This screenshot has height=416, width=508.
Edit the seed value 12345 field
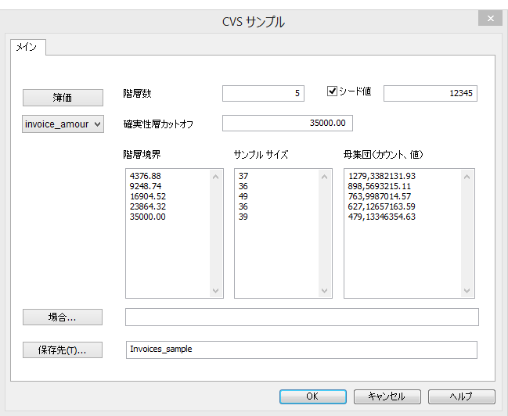430,94
